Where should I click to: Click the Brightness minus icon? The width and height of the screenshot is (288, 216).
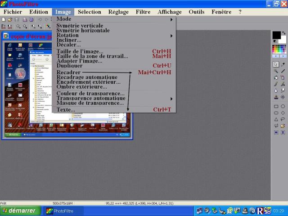point(18,27)
